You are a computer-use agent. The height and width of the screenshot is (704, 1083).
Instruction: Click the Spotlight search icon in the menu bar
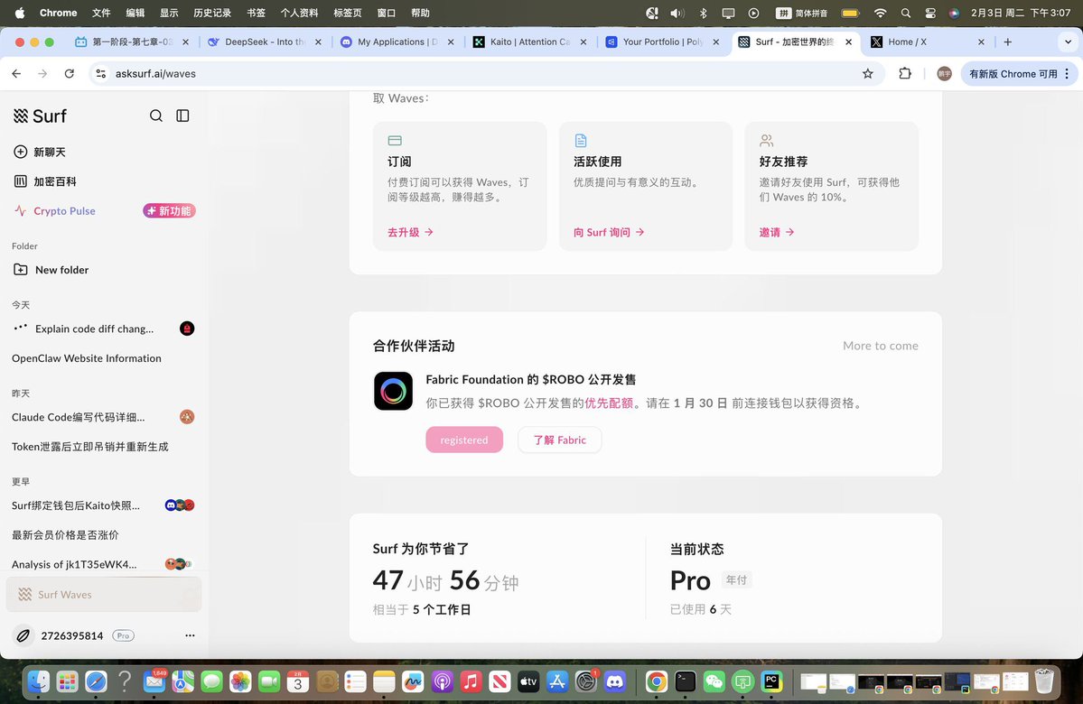[x=905, y=14]
